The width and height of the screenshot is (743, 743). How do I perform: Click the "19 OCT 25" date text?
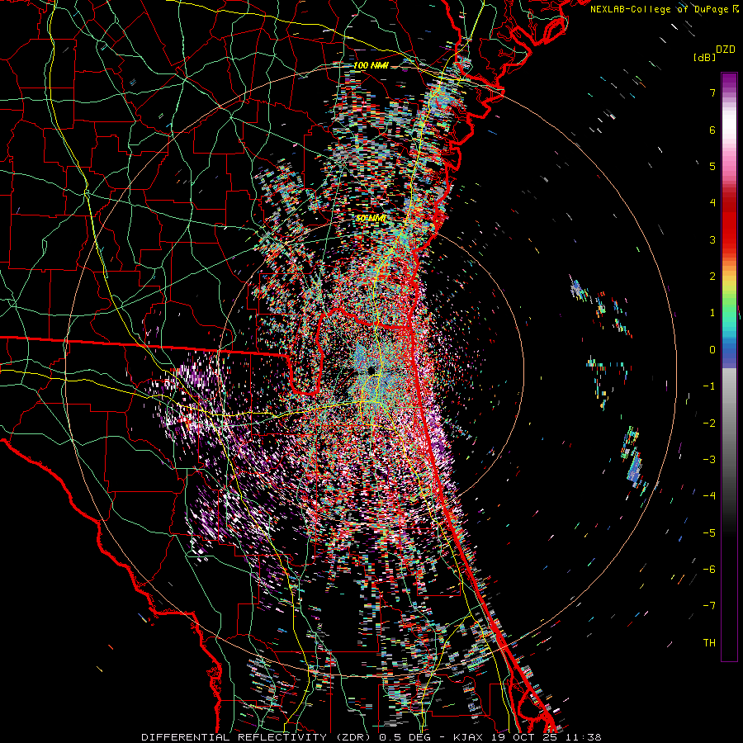click(x=523, y=737)
